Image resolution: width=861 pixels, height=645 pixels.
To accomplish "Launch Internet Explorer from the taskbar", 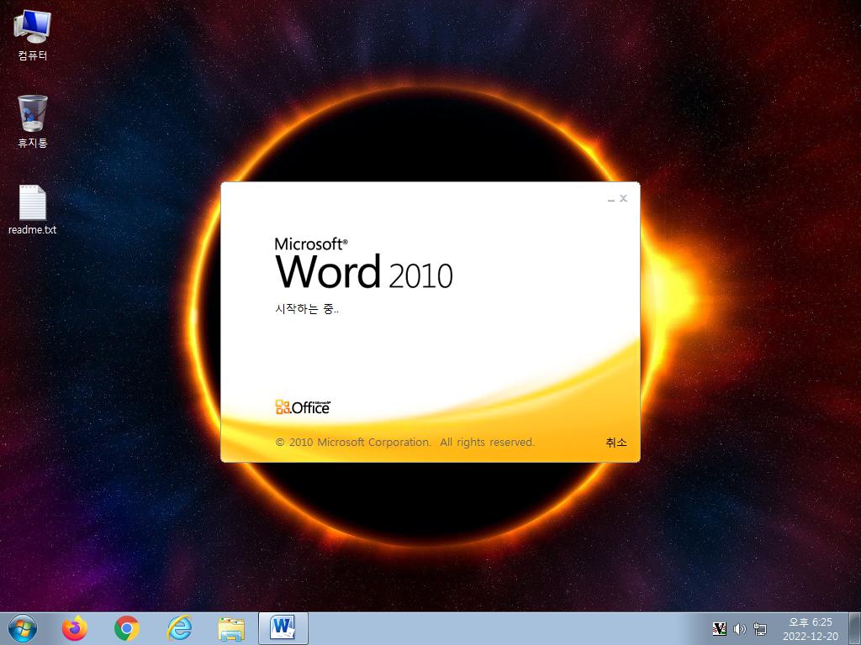I will pyautogui.click(x=180, y=628).
